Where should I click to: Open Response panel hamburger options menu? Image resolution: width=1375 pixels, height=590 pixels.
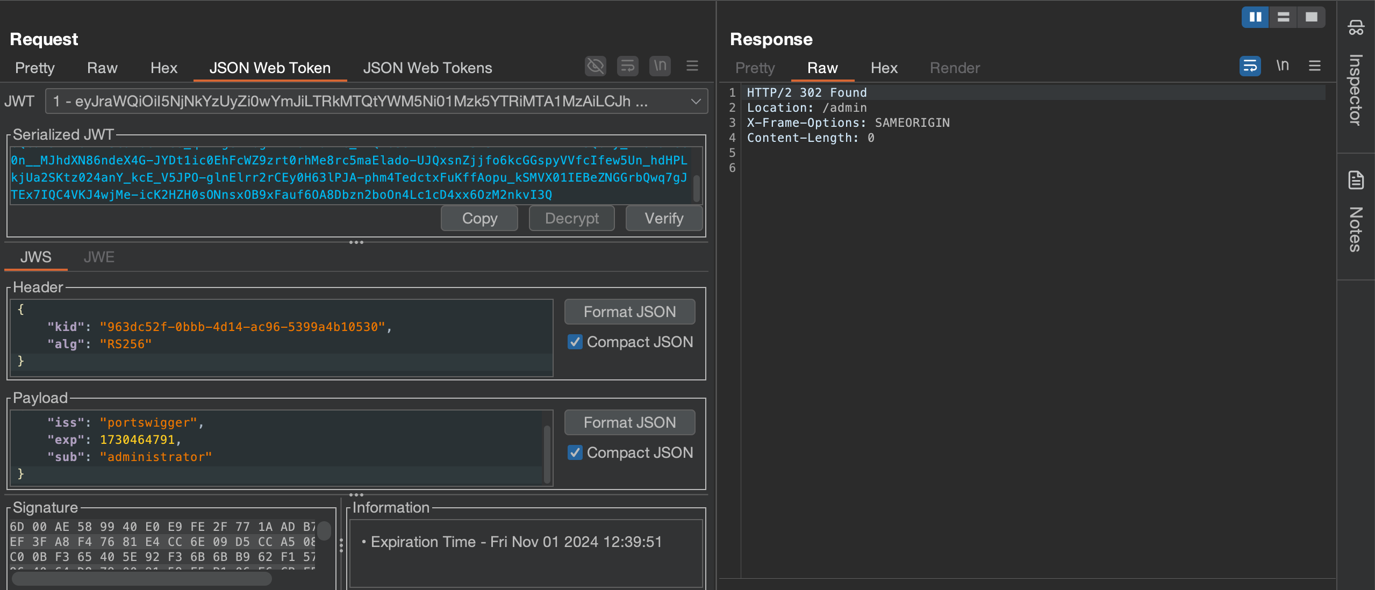pyautogui.click(x=1314, y=66)
